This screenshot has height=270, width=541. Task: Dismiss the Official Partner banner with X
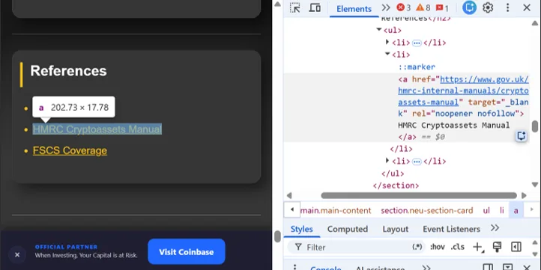click(x=17, y=255)
